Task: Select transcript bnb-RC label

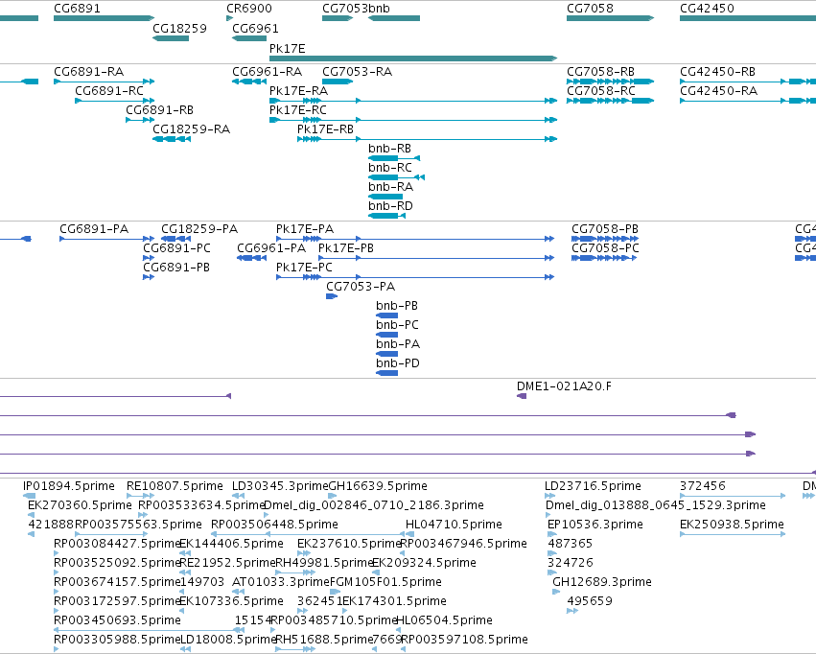Action: click(390, 168)
